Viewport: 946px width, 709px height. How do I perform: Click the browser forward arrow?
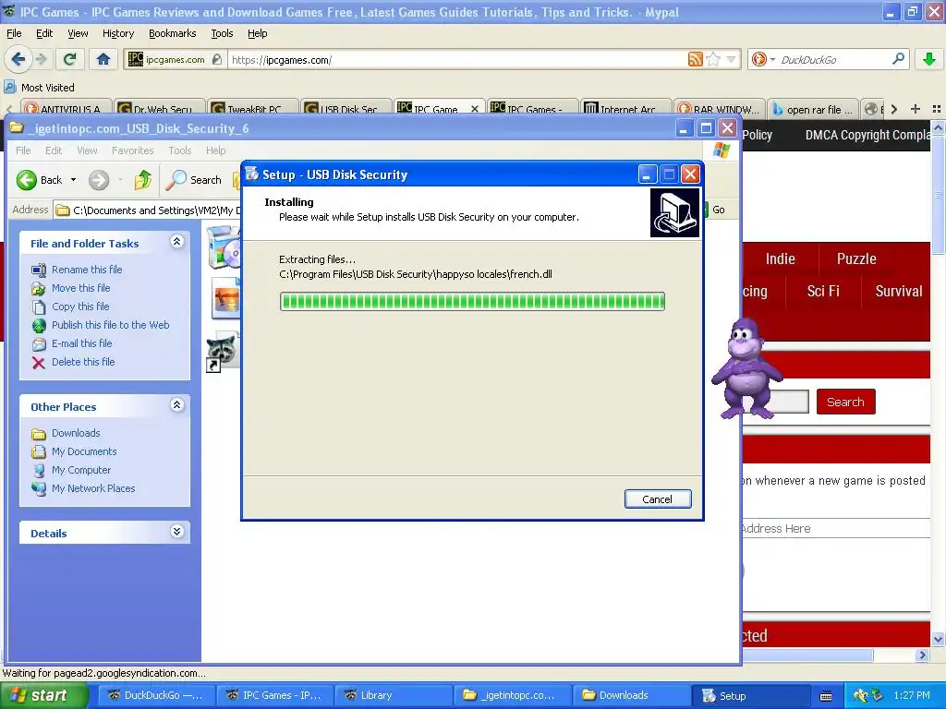point(41,59)
